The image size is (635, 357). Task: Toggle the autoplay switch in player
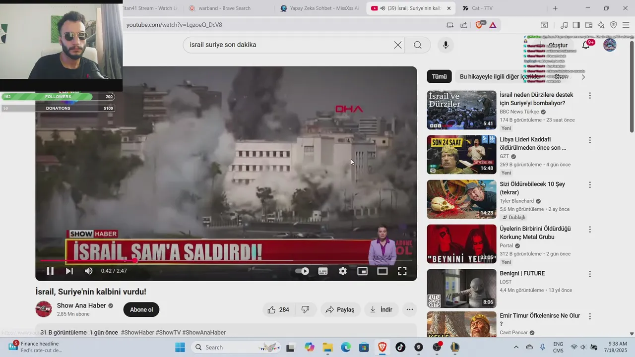302,271
